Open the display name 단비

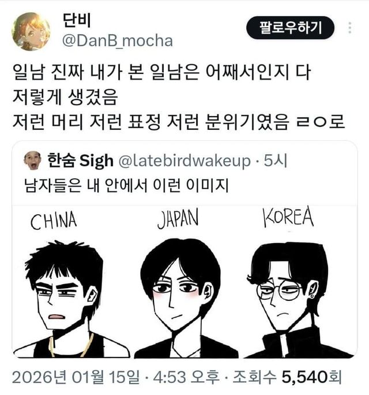77,20
